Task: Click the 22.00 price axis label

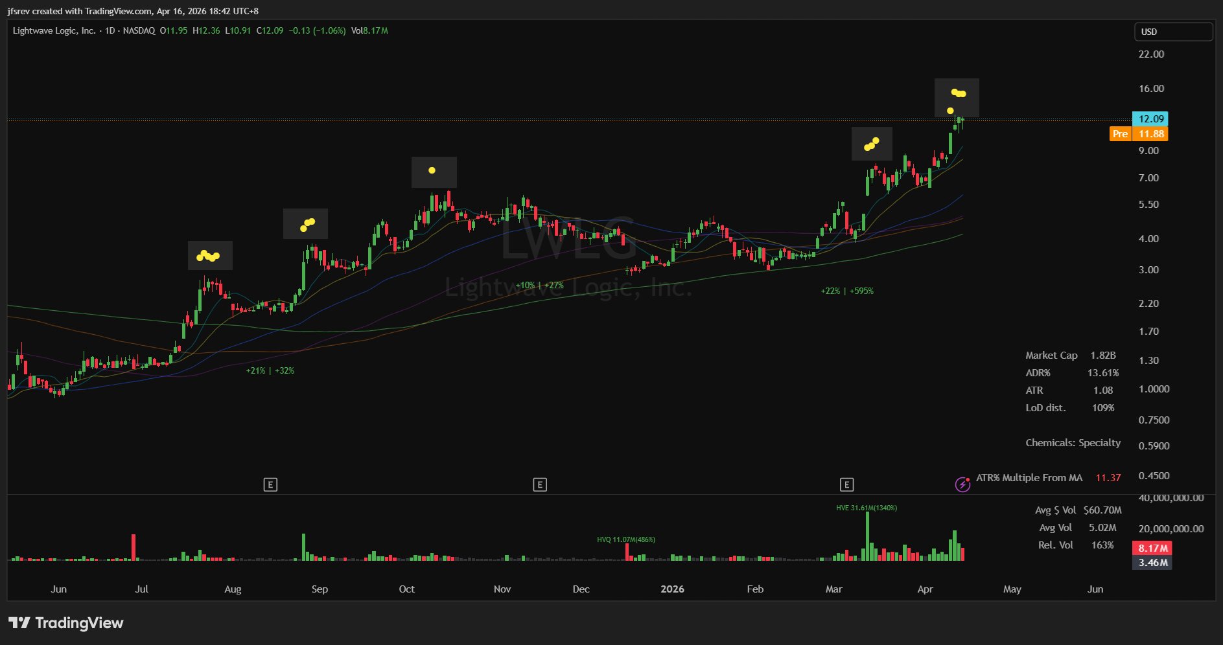Action: coord(1151,54)
